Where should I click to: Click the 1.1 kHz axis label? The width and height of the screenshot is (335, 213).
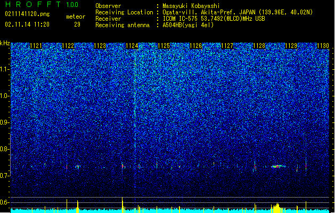point(5,69)
